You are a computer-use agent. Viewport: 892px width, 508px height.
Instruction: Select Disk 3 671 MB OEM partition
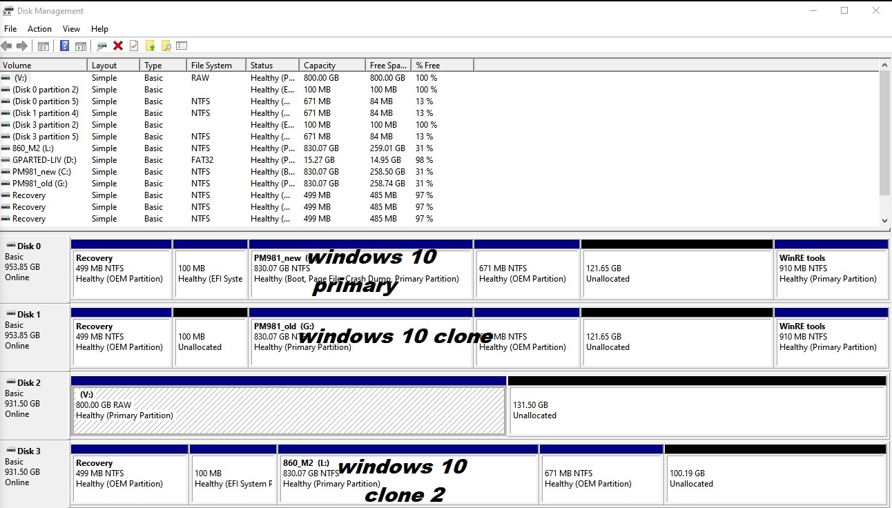click(x=602, y=474)
